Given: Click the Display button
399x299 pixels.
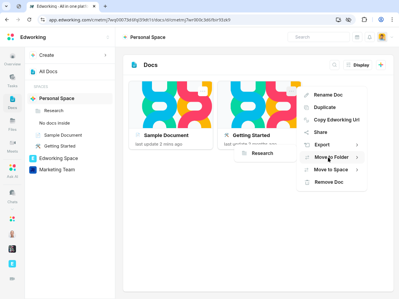Looking at the screenshot, I should pyautogui.click(x=357, y=65).
